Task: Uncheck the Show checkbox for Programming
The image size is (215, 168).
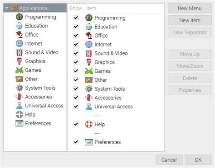Action: coord(76,18)
